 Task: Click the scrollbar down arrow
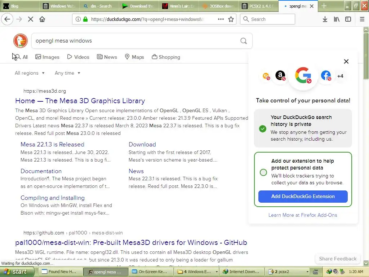pos(366,263)
